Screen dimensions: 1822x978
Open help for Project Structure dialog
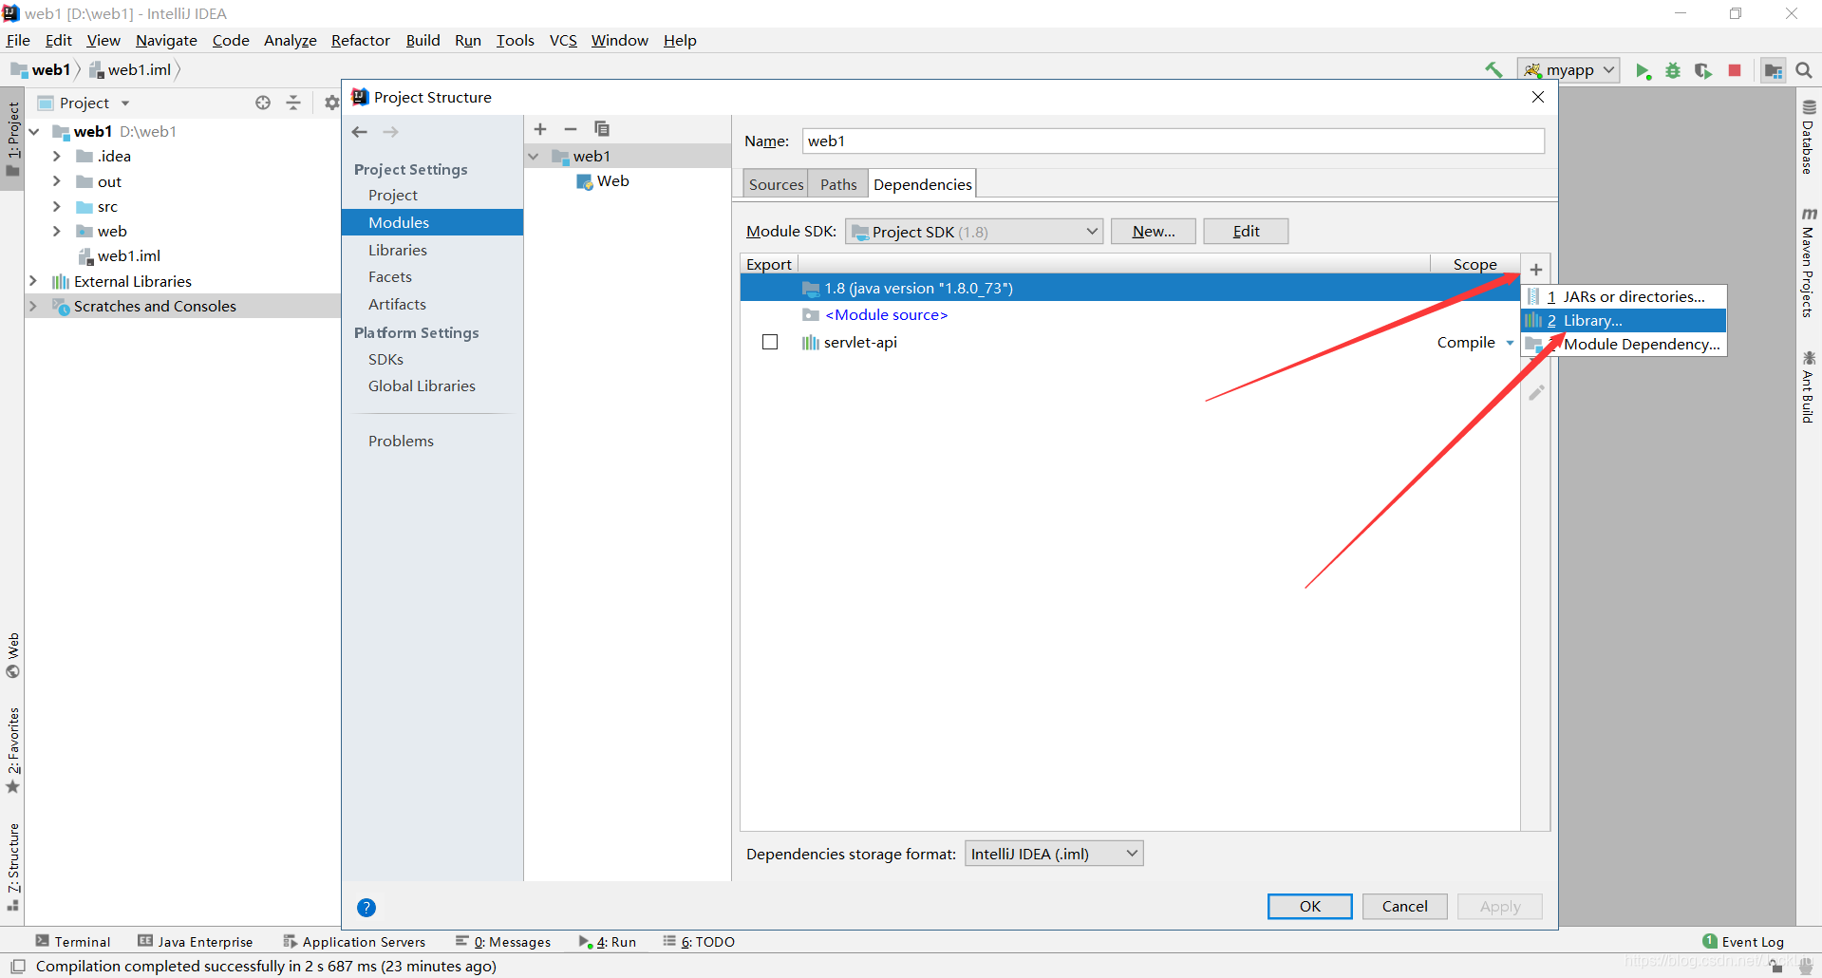click(x=366, y=908)
